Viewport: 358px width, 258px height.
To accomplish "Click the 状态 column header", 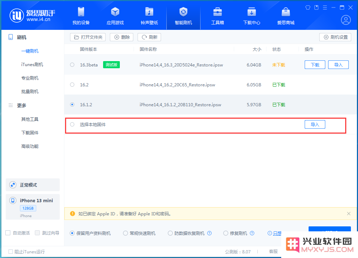I will click(277, 49).
